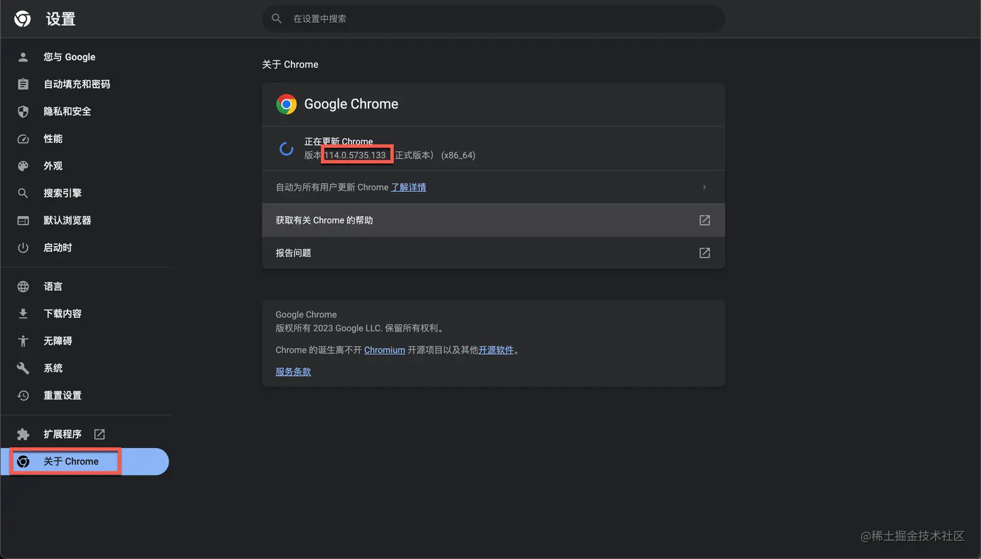Click the 版权所有 2023 Google LLC text

pos(359,328)
